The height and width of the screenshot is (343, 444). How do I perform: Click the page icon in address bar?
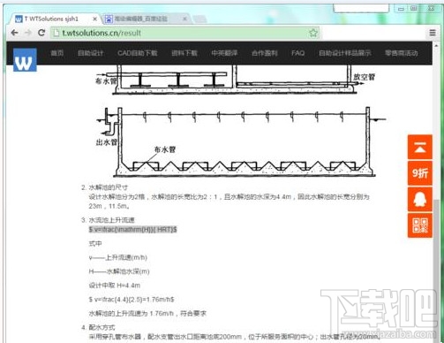pyautogui.click(x=56, y=33)
